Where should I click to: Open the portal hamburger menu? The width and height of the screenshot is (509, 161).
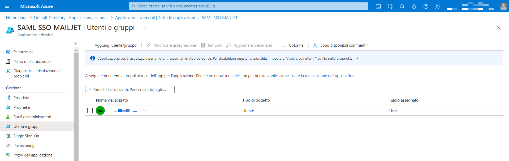(7, 6)
